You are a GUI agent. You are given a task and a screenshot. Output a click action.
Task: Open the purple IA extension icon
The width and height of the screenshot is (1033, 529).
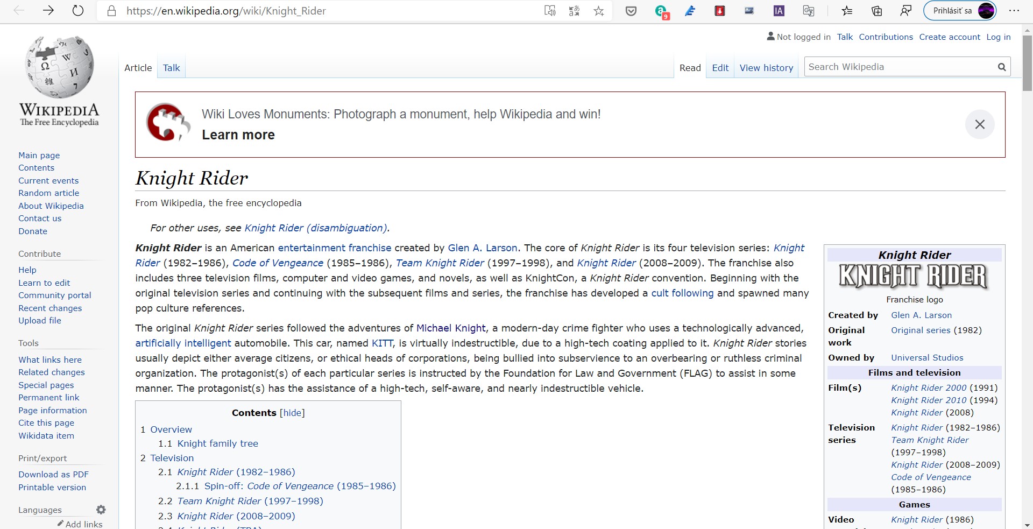pyautogui.click(x=779, y=11)
